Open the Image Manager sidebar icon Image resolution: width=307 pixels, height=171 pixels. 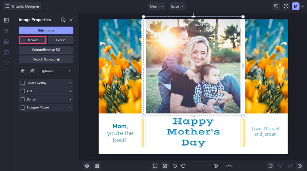coord(6,20)
